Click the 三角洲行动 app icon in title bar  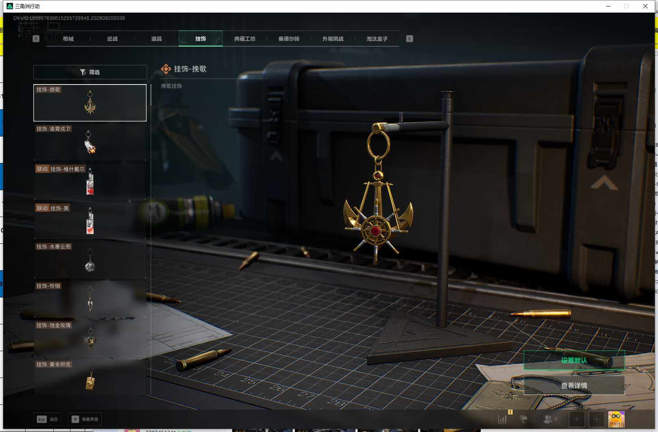(10, 6)
